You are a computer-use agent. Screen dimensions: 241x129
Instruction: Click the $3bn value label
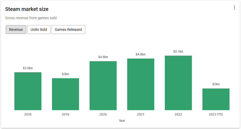(66, 74)
